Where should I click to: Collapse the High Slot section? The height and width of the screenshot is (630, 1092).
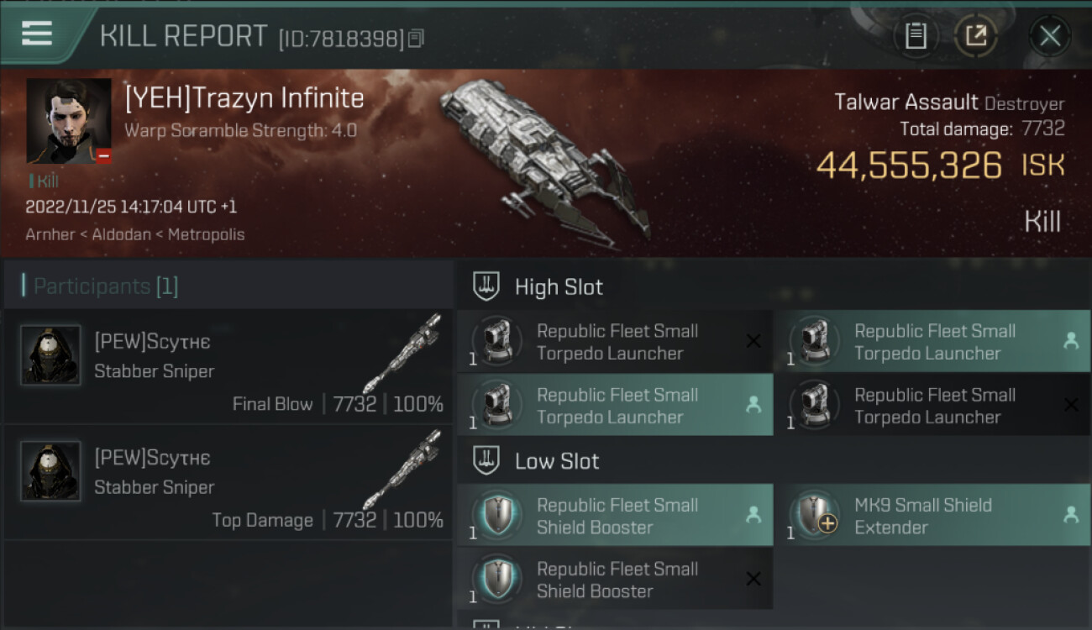(x=558, y=287)
